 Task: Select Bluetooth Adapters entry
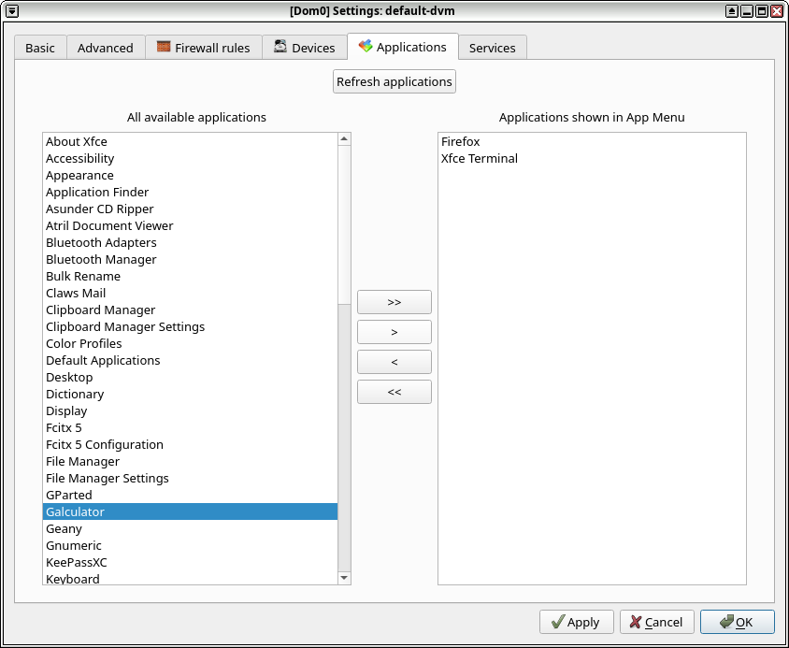pos(190,243)
